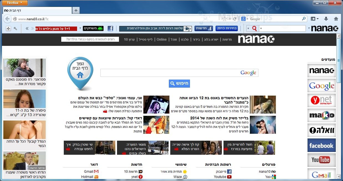Open the bookmarks dropdown next to the star
This screenshot has width=343, height=181.
230,19
